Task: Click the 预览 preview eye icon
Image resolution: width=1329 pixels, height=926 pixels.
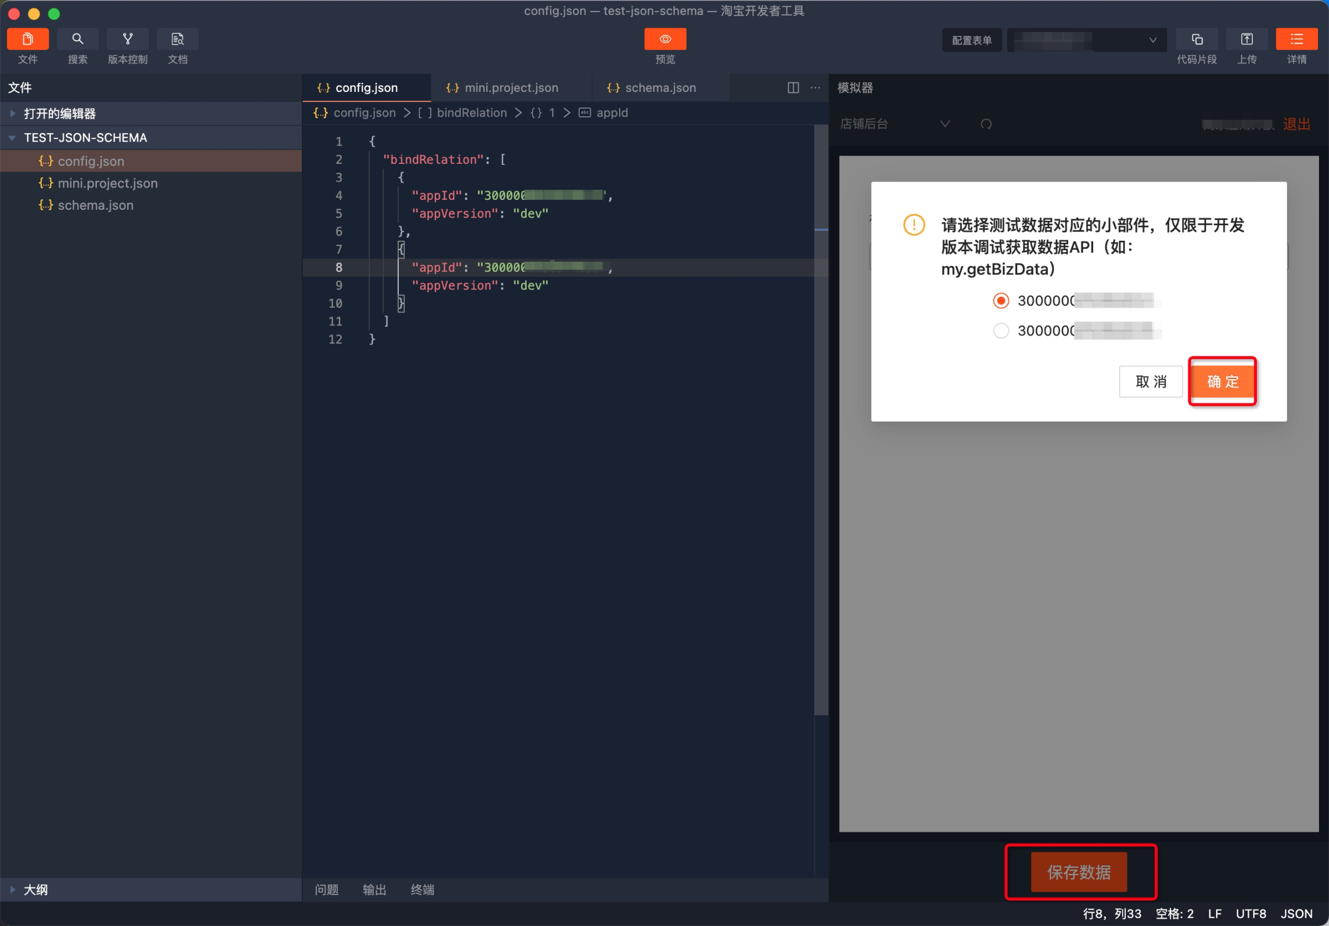Action: click(665, 39)
